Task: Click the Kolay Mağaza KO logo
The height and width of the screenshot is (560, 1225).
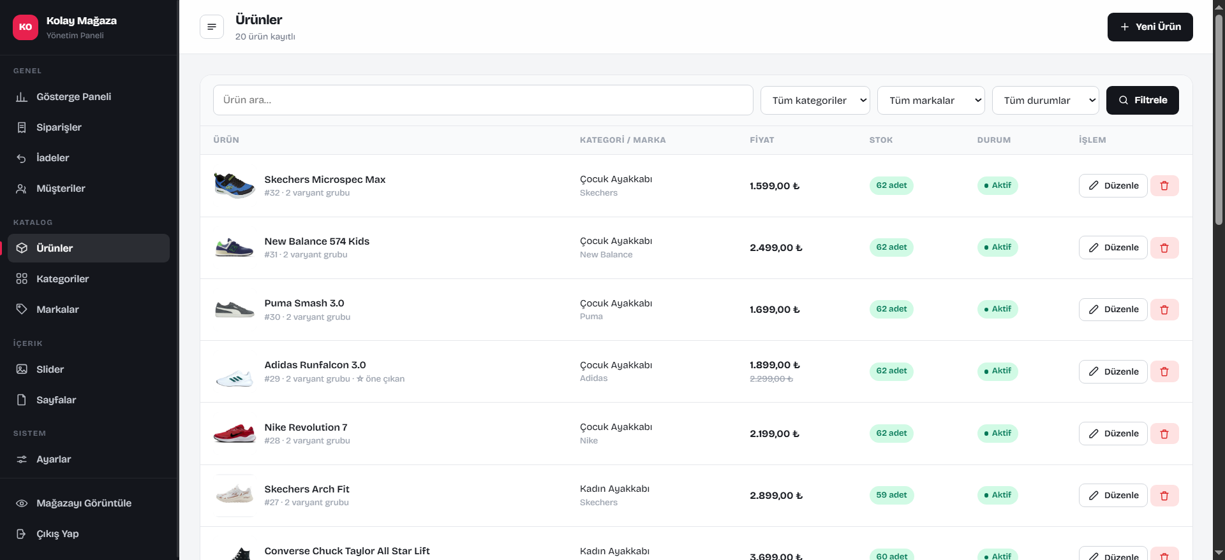Action: (26, 27)
